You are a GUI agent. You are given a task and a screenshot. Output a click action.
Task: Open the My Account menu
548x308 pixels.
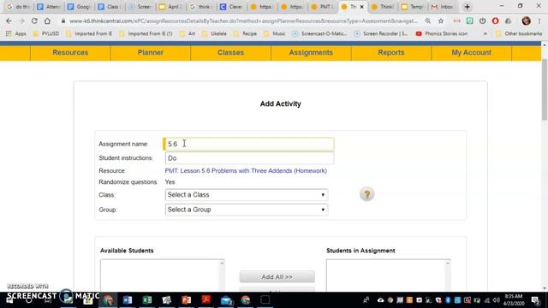point(472,52)
